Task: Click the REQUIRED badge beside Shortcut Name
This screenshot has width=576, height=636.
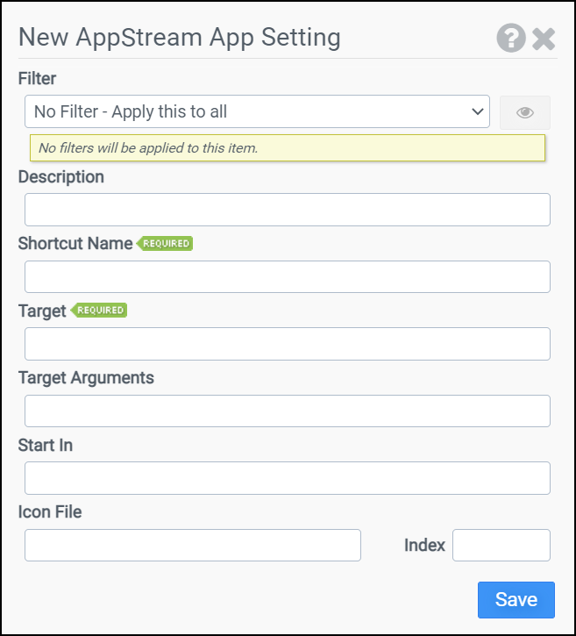Action: (x=165, y=243)
